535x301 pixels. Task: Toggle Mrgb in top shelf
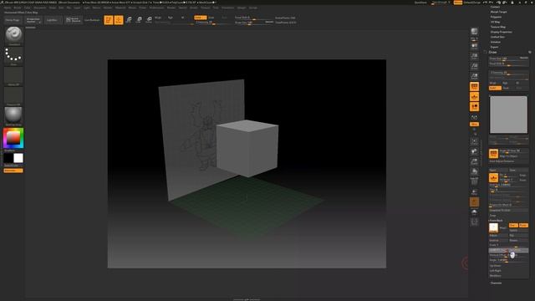click(x=158, y=18)
